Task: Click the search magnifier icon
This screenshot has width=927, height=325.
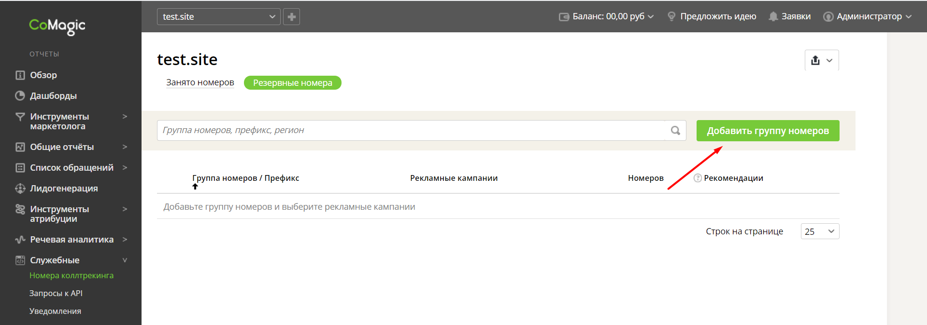Action: pyautogui.click(x=675, y=130)
